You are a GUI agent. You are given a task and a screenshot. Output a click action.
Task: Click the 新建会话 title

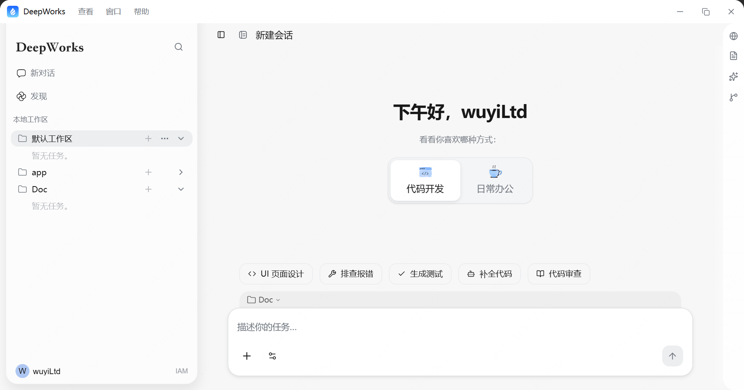274,35
